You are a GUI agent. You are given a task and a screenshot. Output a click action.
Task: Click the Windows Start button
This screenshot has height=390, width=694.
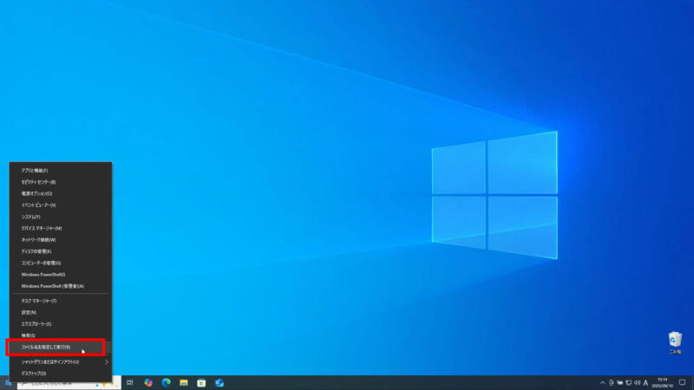(x=8, y=382)
